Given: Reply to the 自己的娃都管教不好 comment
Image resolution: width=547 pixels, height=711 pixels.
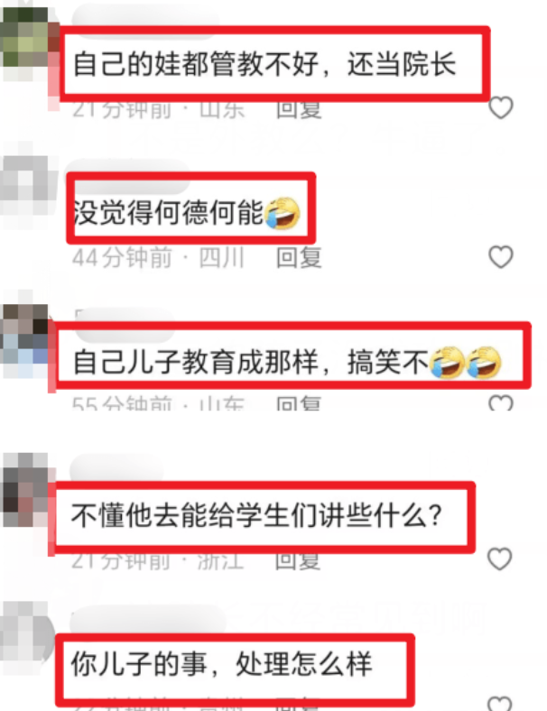Looking at the screenshot, I should point(299,110).
